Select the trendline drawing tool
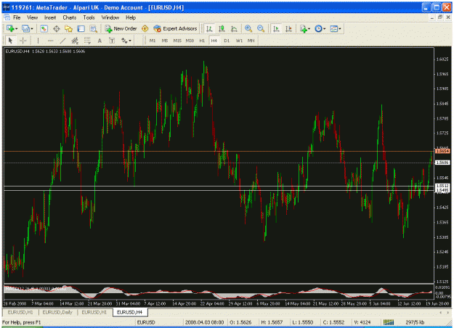This screenshot has width=454, height=328. pyautogui.click(x=62, y=41)
